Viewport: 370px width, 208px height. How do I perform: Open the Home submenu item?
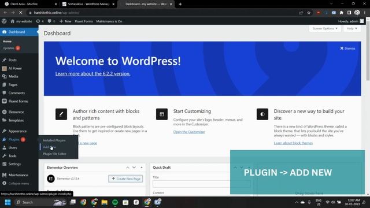pos(7,41)
